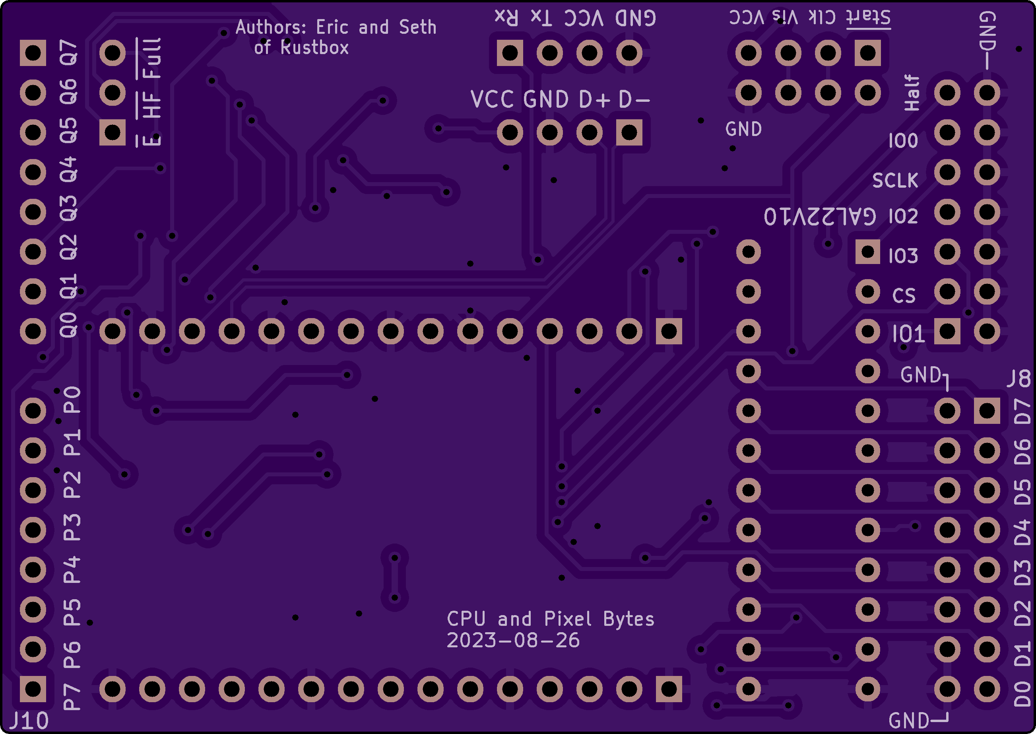Select the square pad left of 'E'
The image size is (1036, 734).
click(x=113, y=132)
